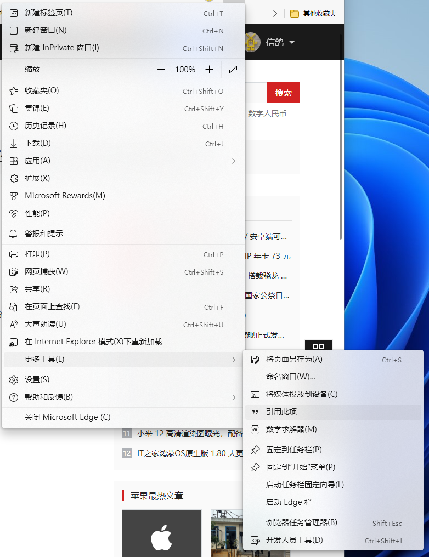Click the Downloads arrow icon
429x557 pixels.
point(14,144)
